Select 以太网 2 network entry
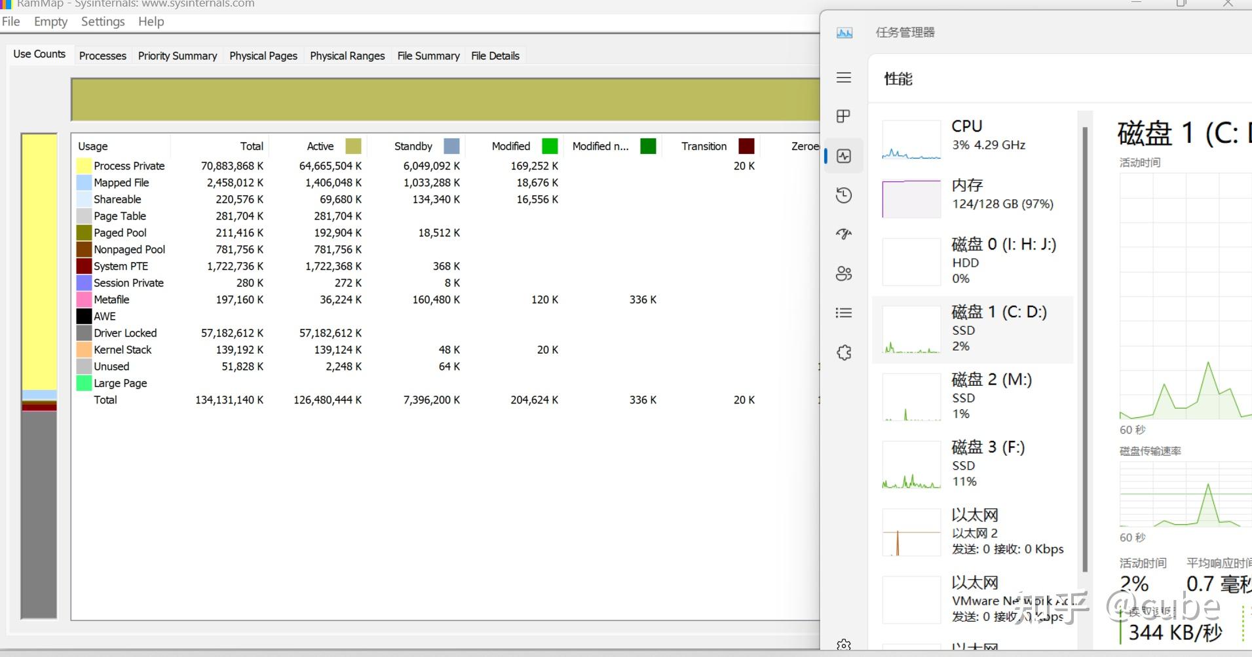 972,531
